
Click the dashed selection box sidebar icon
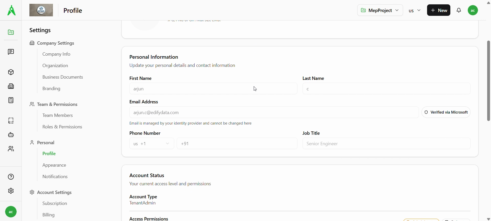click(x=11, y=121)
